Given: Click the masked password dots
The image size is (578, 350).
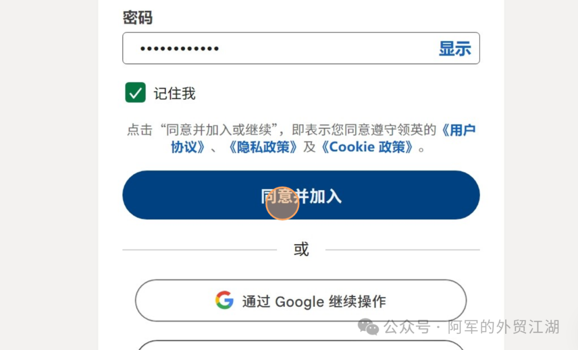Looking at the screenshot, I should pyautogui.click(x=179, y=49).
